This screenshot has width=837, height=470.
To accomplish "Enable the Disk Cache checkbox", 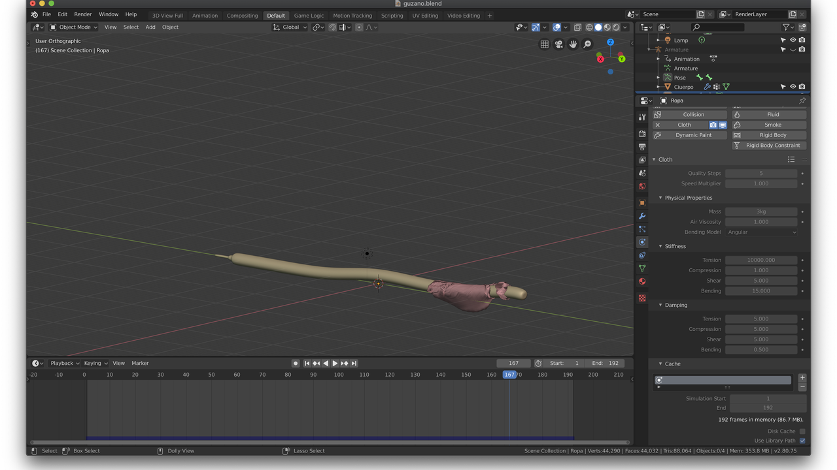I will pos(802,431).
